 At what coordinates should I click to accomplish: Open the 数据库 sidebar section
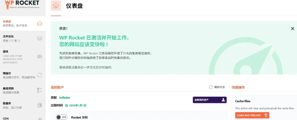23,106
